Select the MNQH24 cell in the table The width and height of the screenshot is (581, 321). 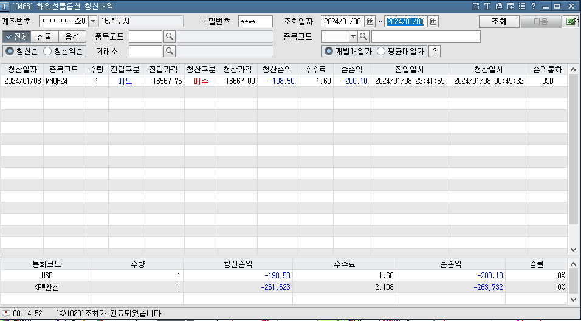64,81
